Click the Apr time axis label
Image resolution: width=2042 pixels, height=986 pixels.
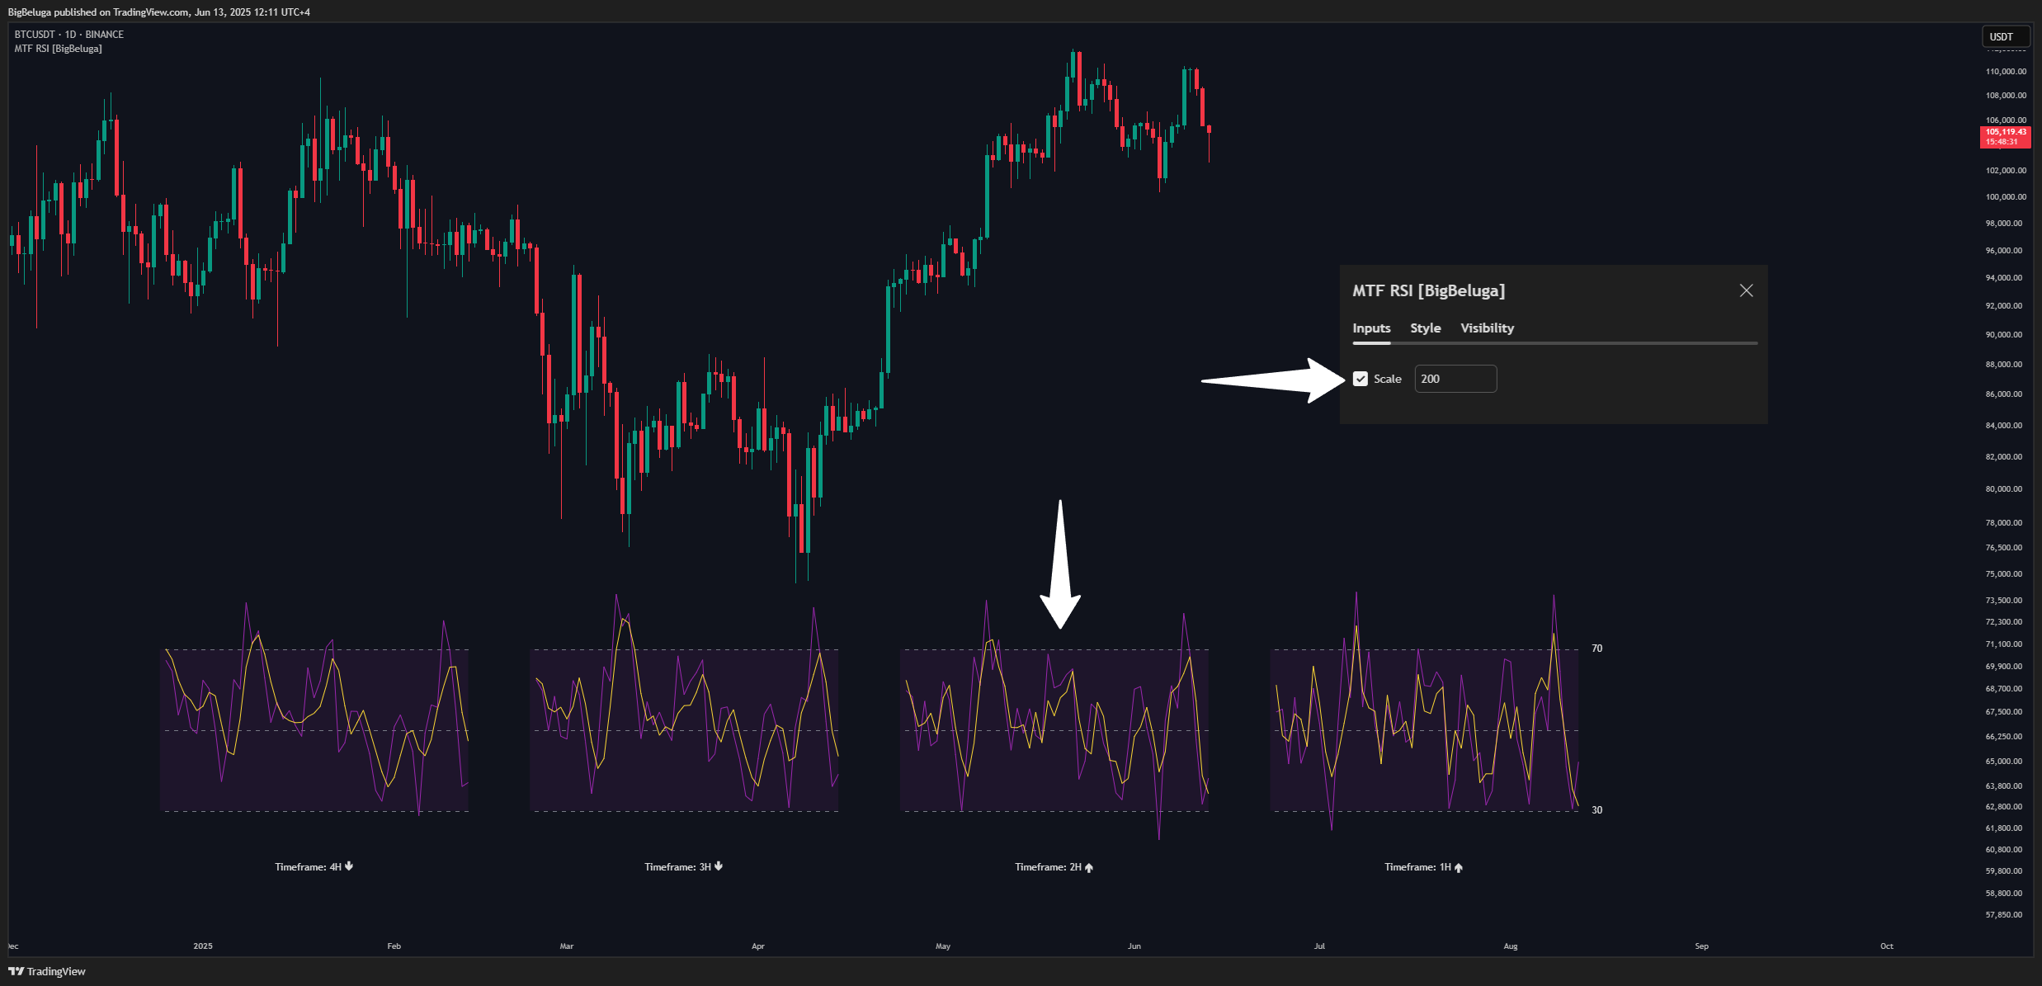coord(758,946)
